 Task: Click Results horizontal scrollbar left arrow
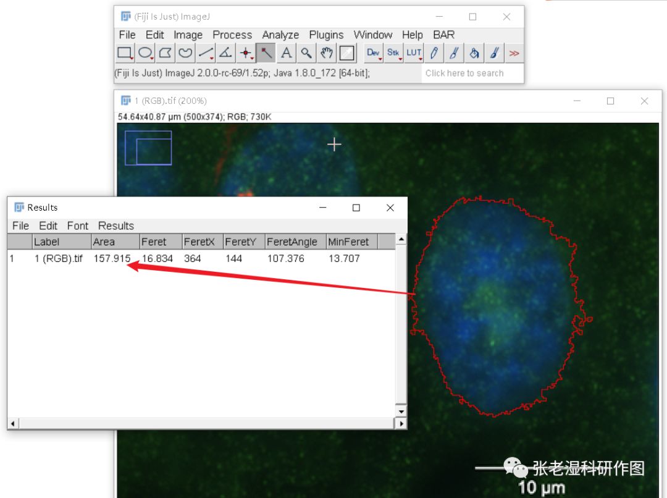(x=13, y=423)
